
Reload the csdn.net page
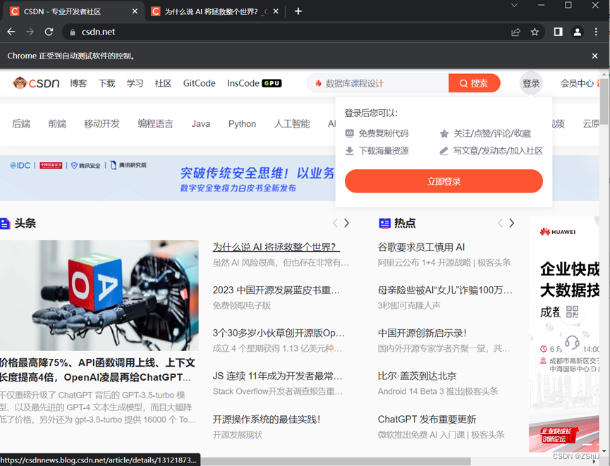pos(49,32)
